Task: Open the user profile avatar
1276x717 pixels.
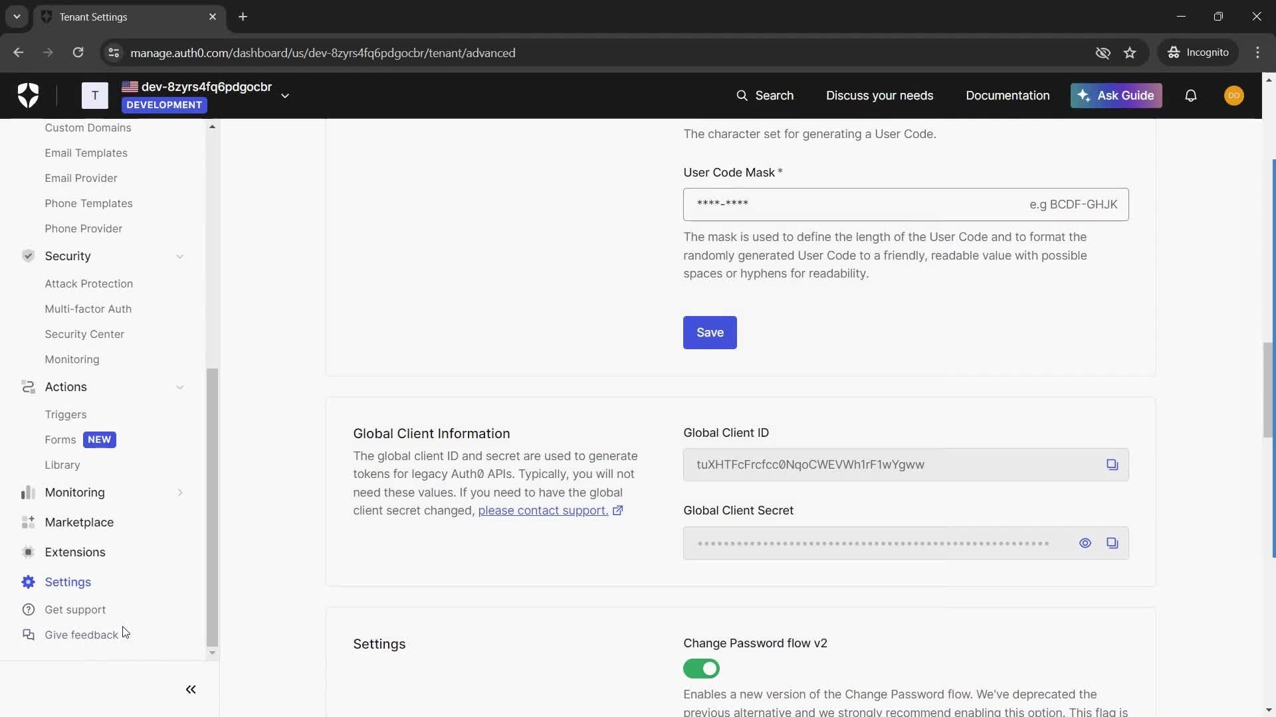Action: coord(1234,96)
